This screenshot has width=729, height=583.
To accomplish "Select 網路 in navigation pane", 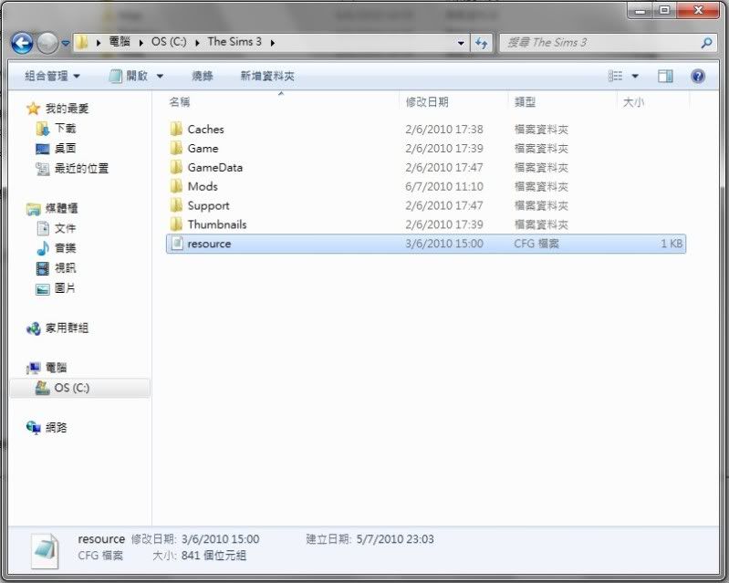I will (56, 427).
